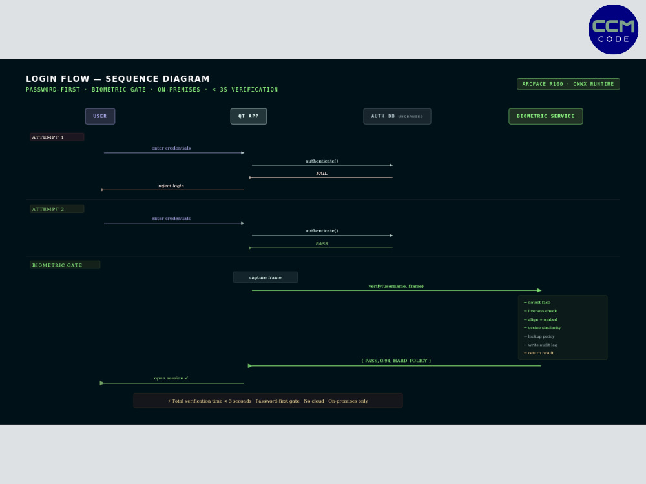Screen dimensions: 646x484
Task: Click the 'PASSWORD-FIRST · BIOMETRIC GATE' subtitle line
Action: point(152,89)
